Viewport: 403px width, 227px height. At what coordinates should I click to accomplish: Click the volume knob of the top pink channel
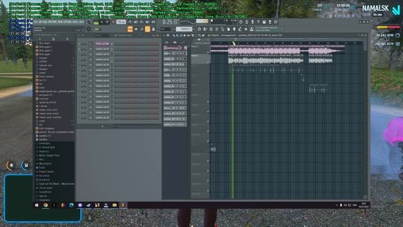tap(85, 44)
